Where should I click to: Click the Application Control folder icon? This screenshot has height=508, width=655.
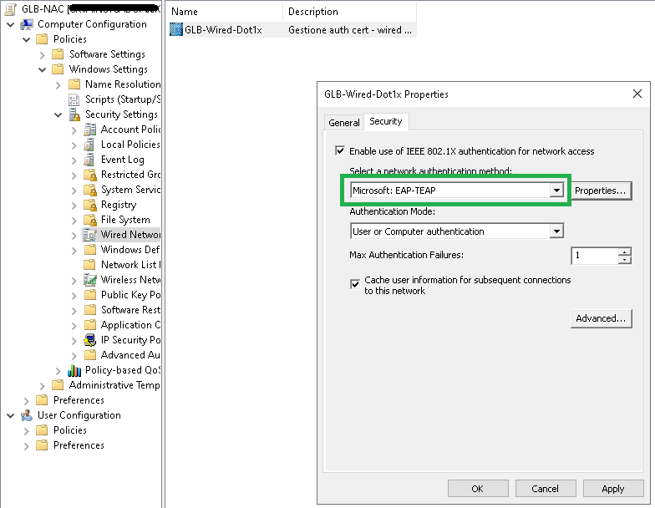90,325
